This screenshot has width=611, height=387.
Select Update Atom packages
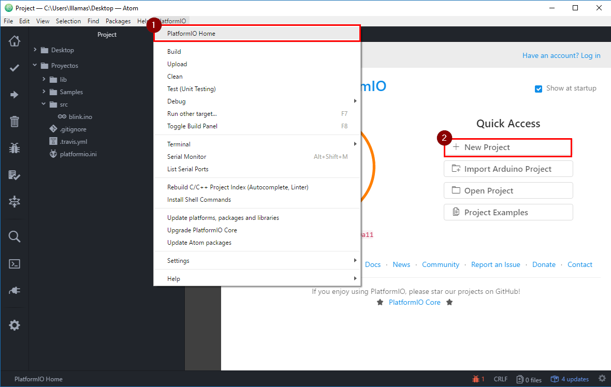tap(257, 243)
